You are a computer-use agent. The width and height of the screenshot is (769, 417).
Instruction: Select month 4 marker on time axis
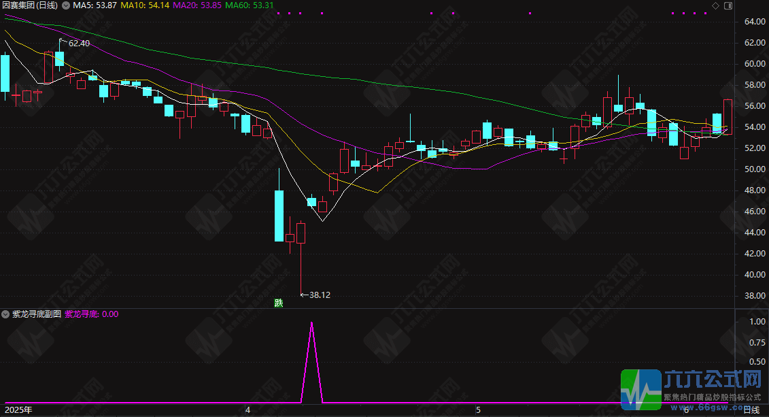tap(247, 410)
